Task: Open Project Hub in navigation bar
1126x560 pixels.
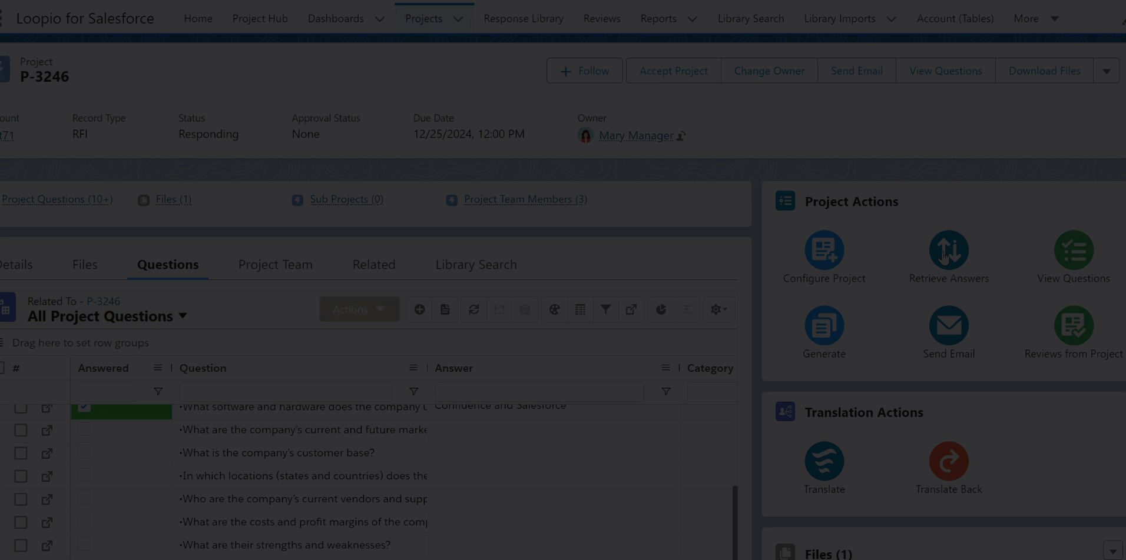Action: click(x=260, y=19)
